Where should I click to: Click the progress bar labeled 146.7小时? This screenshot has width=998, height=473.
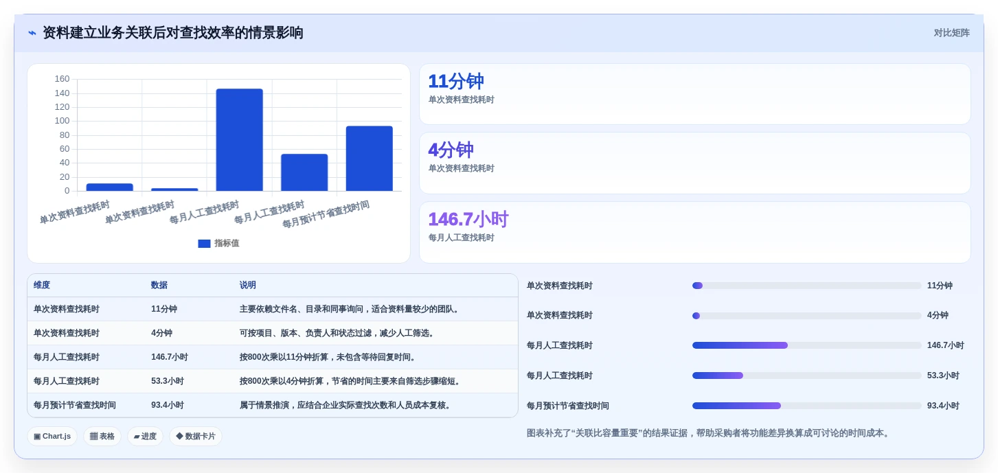[807, 345]
